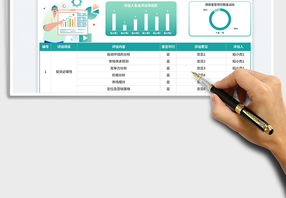Image resolution: width=286 pixels, height=198 pixels.
Task: Select the 评估人 column header
Action: tap(238, 47)
